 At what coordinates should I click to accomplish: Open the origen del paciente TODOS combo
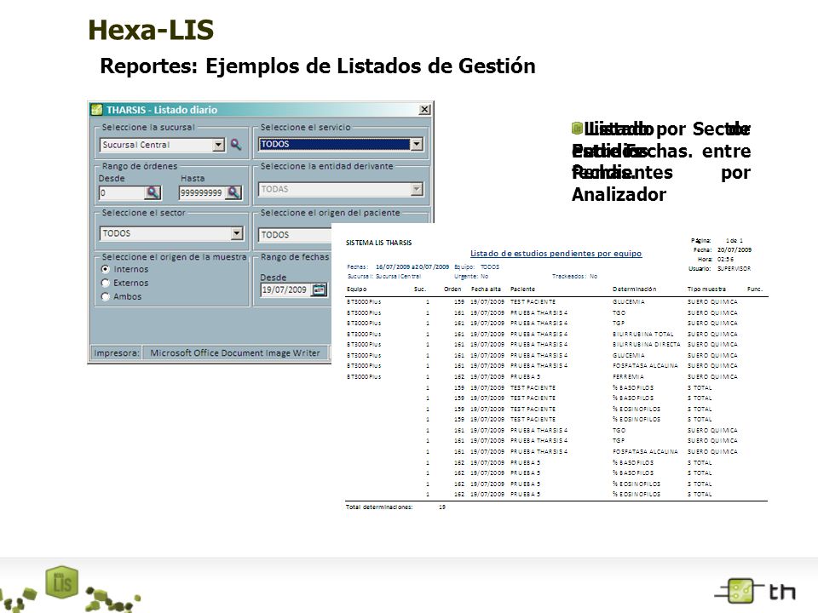point(295,235)
